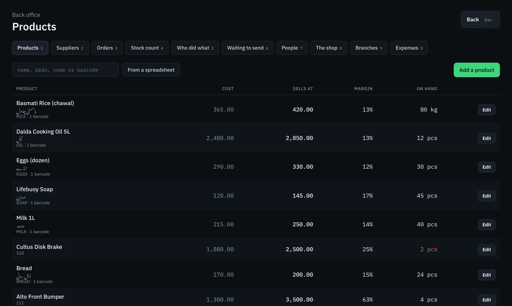The image size is (512, 306).
Task: Select The shop tab
Action: click(x=329, y=48)
